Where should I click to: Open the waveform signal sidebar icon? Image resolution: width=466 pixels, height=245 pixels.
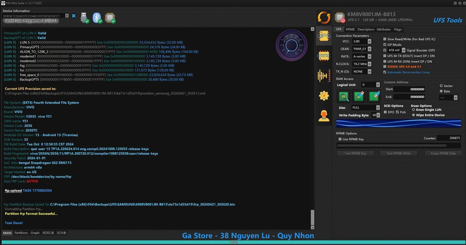[324, 75]
